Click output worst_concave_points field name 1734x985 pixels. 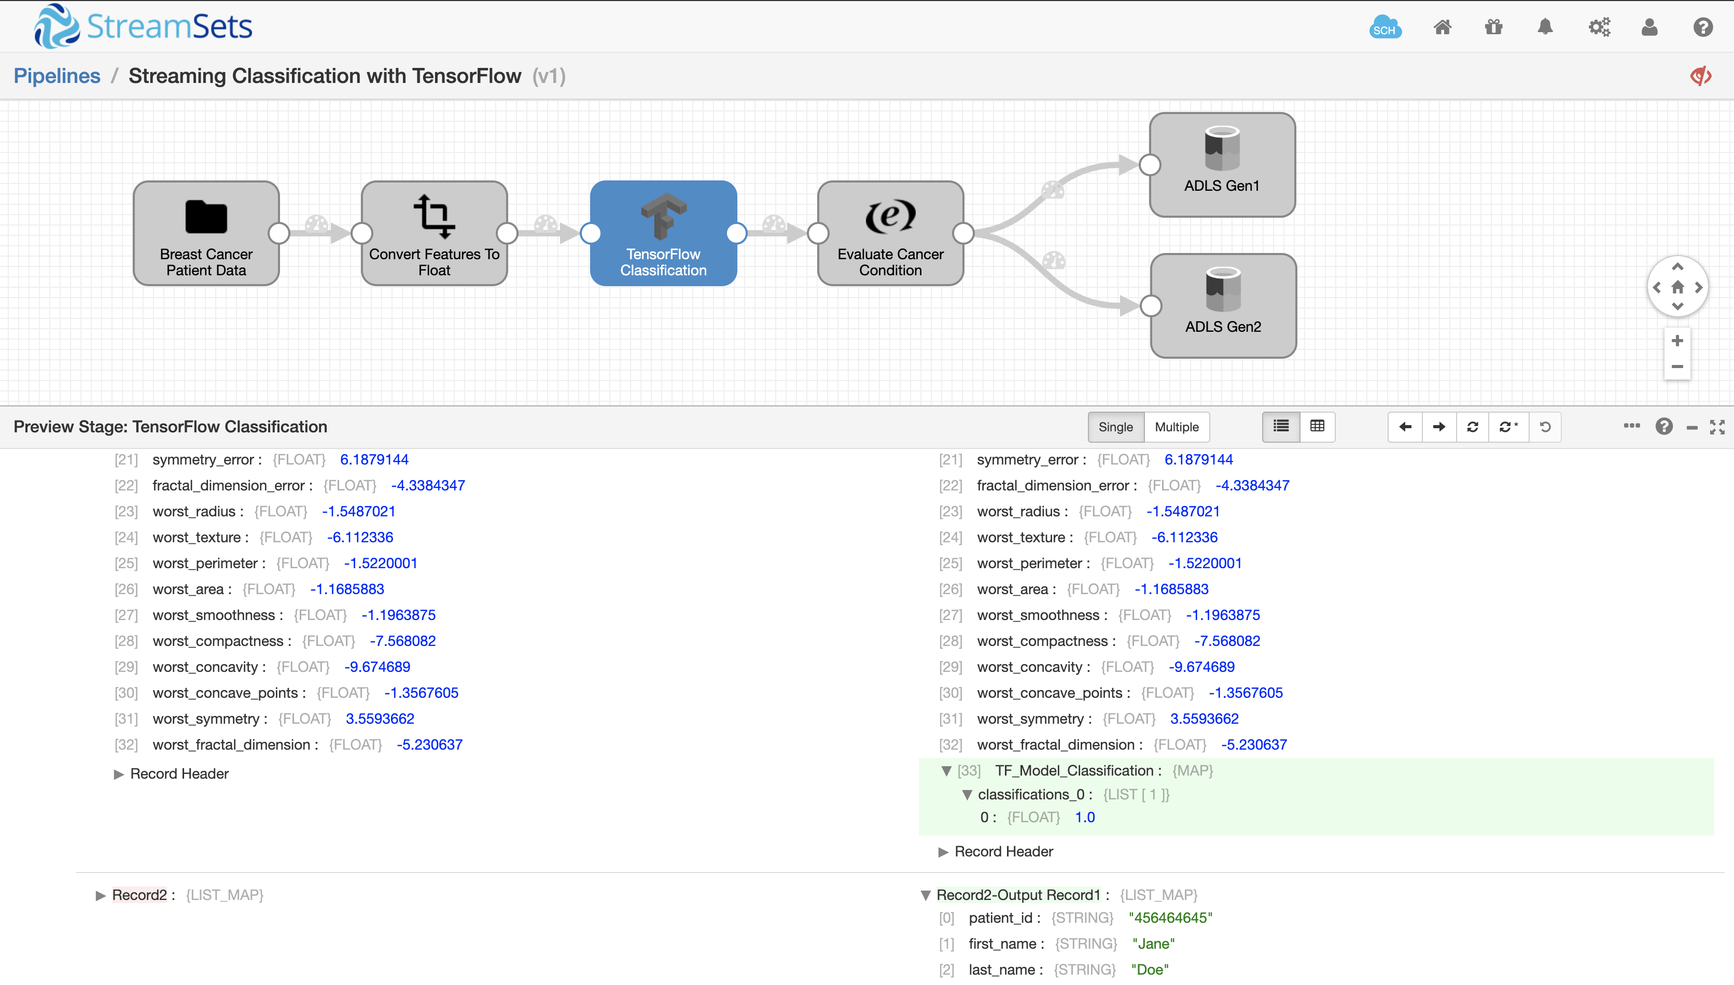1050,693
